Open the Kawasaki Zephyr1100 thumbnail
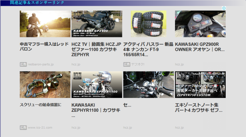246x137 pixels. pyautogui.click(x=97, y=85)
